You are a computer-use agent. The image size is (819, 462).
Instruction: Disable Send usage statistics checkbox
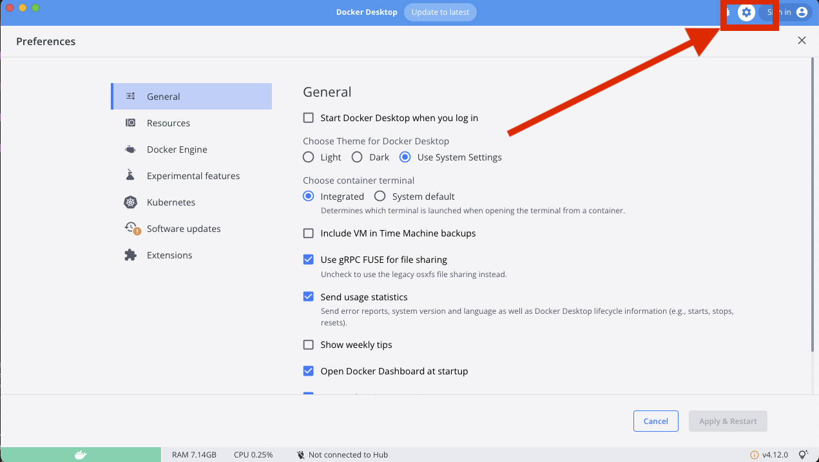coord(309,297)
